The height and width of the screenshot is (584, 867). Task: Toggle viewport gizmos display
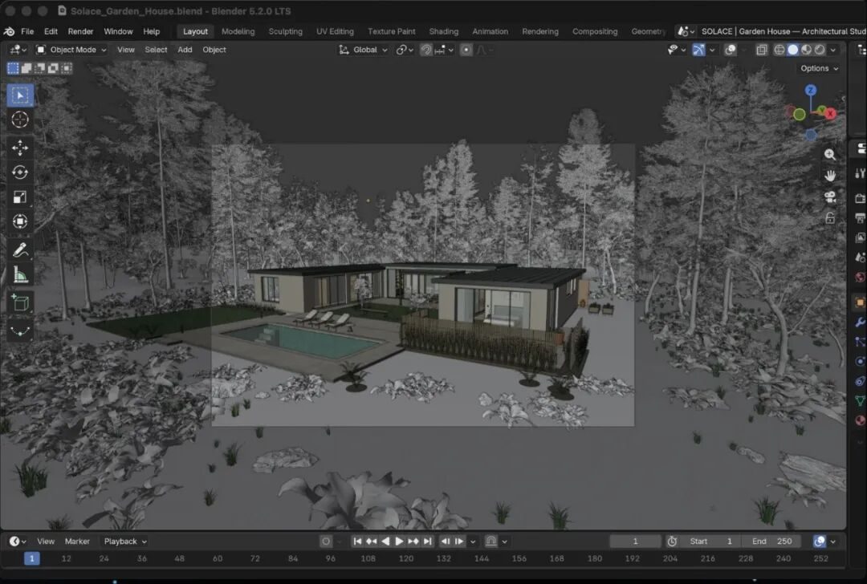point(699,50)
